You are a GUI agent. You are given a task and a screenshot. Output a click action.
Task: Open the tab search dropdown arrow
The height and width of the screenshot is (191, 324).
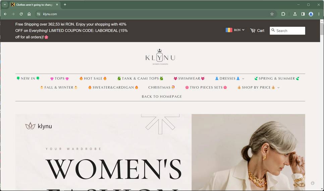coord(5,5)
